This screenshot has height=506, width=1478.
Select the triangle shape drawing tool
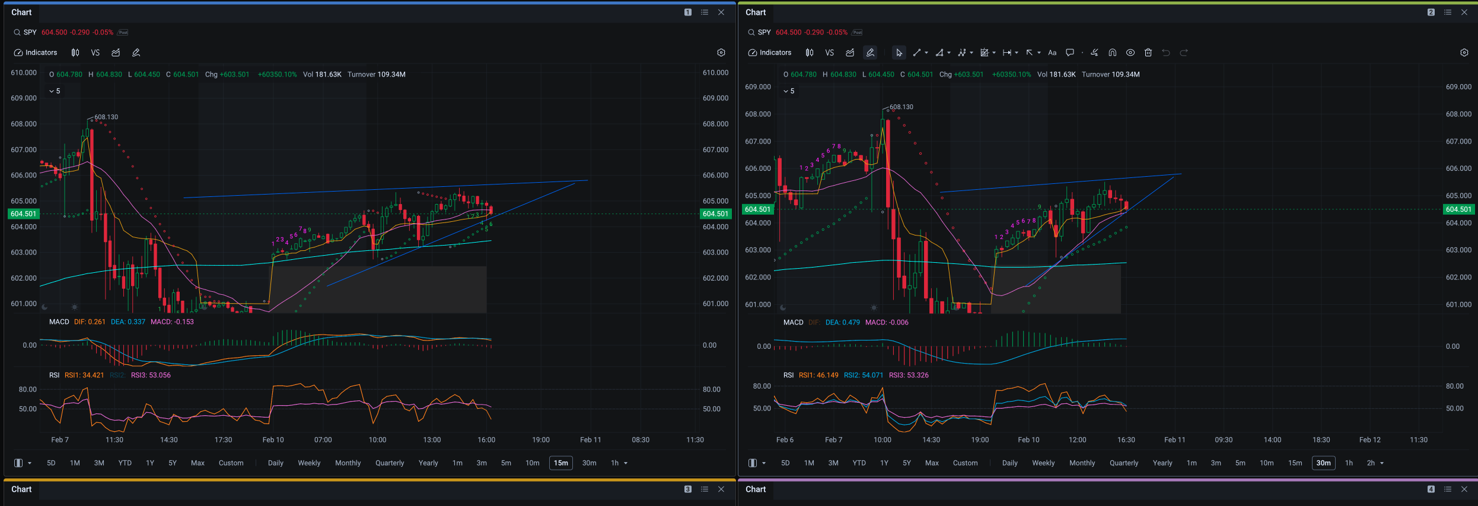(939, 53)
